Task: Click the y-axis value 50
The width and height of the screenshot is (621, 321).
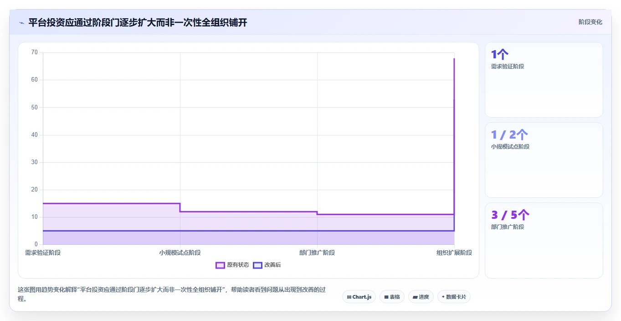Action: [x=34, y=107]
